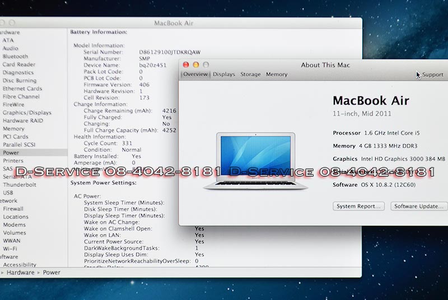Open the Support tab
This screenshot has height=300, width=448.
tap(432, 75)
